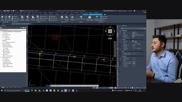Viewport: 182px width, 102px height.
Task: Run the Interference Check tool
Action: (73, 18)
